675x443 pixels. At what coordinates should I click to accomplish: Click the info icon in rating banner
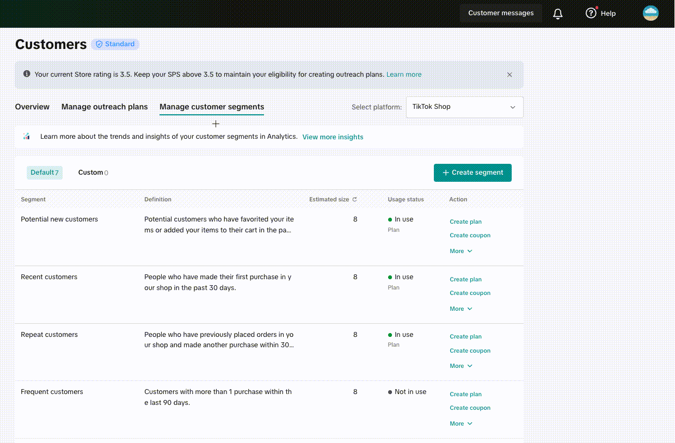pyautogui.click(x=27, y=74)
